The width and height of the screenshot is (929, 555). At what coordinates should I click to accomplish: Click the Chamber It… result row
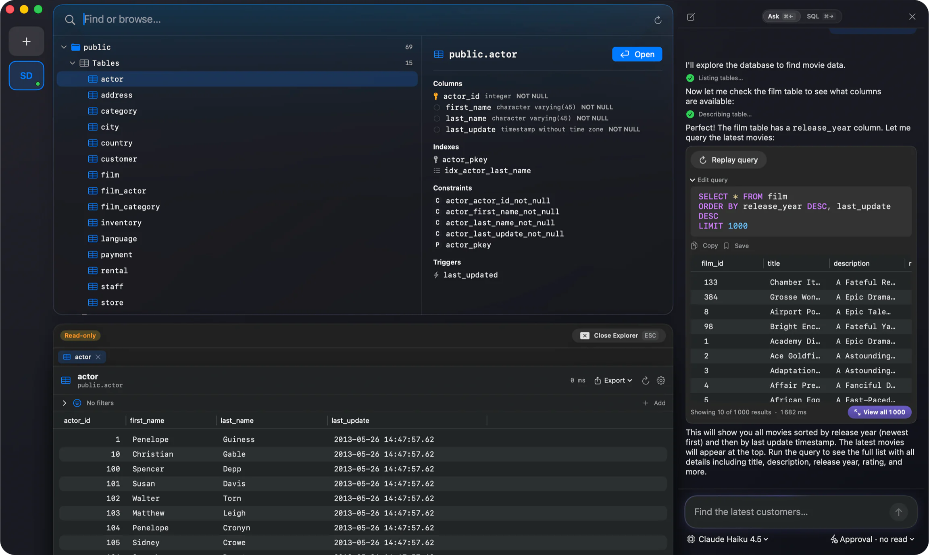(801, 282)
